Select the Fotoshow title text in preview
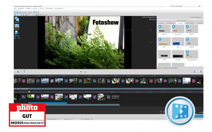 point(106,23)
